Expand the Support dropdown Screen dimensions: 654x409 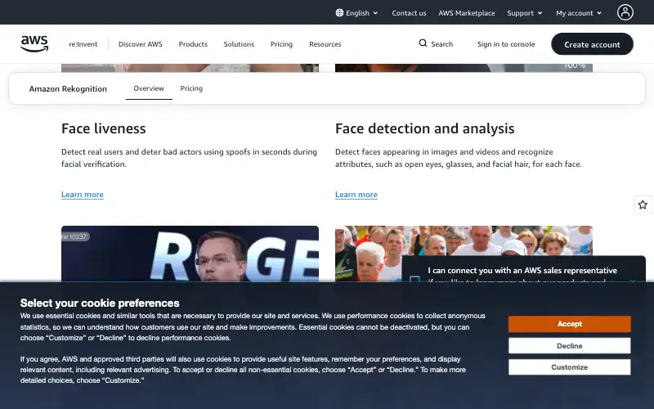525,13
